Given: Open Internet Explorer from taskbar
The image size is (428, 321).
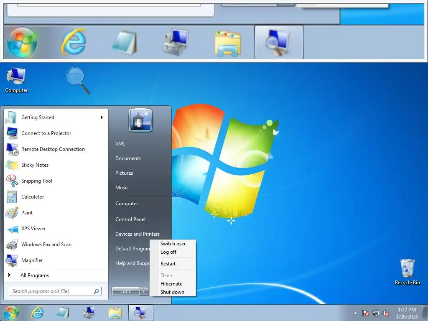Looking at the screenshot, I should [37, 313].
